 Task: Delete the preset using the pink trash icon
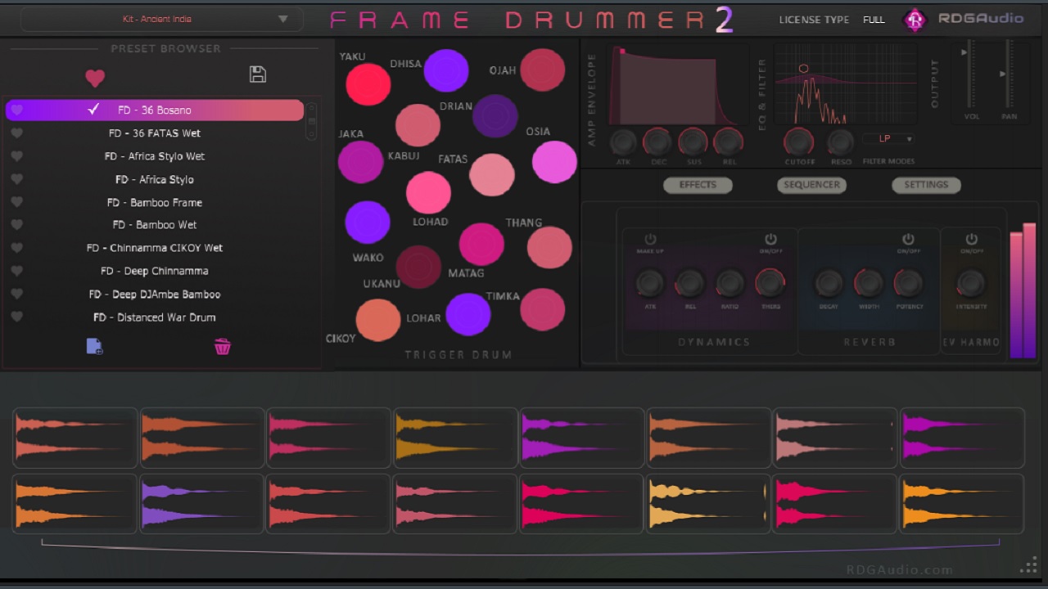coord(223,347)
